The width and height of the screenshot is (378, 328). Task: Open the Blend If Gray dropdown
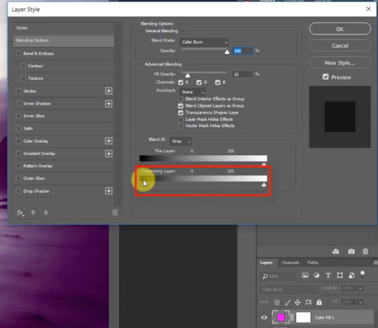click(181, 142)
